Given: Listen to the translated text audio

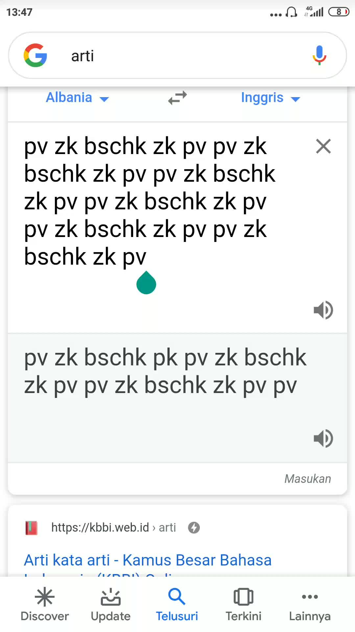Looking at the screenshot, I should pyautogui.click(x=323, y=438).
